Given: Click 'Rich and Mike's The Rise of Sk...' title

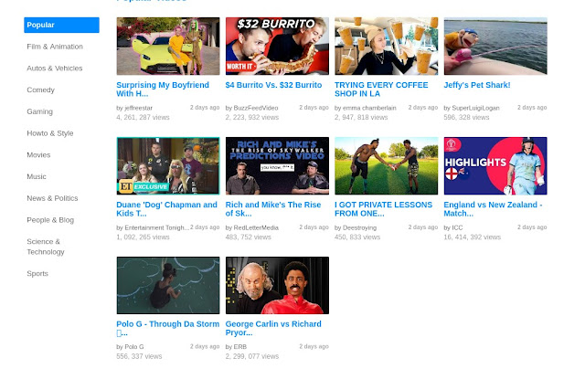Looking at the screenshot, I should coord(273,209).
